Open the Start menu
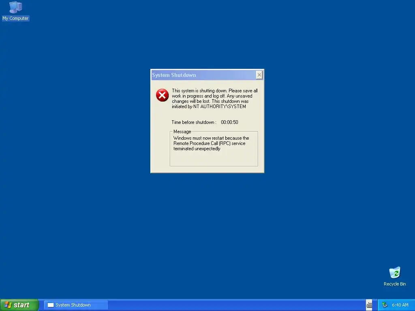Image resolution: width=415 pixels, height=311 pixels. 19,305
